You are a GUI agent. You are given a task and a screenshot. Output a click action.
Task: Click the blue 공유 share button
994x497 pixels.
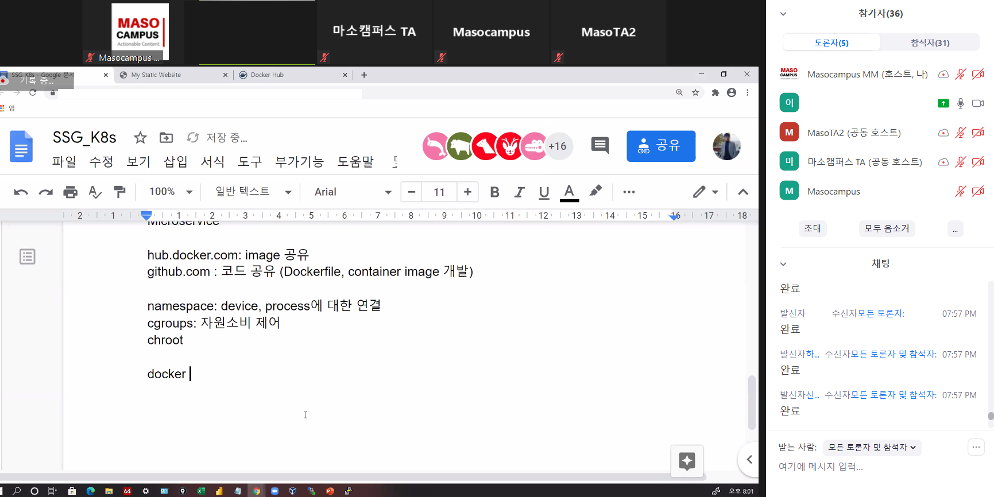[x=660, y=146]
